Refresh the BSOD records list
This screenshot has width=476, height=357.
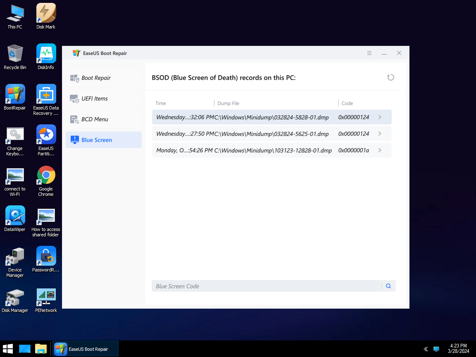(x=390, y=77)
